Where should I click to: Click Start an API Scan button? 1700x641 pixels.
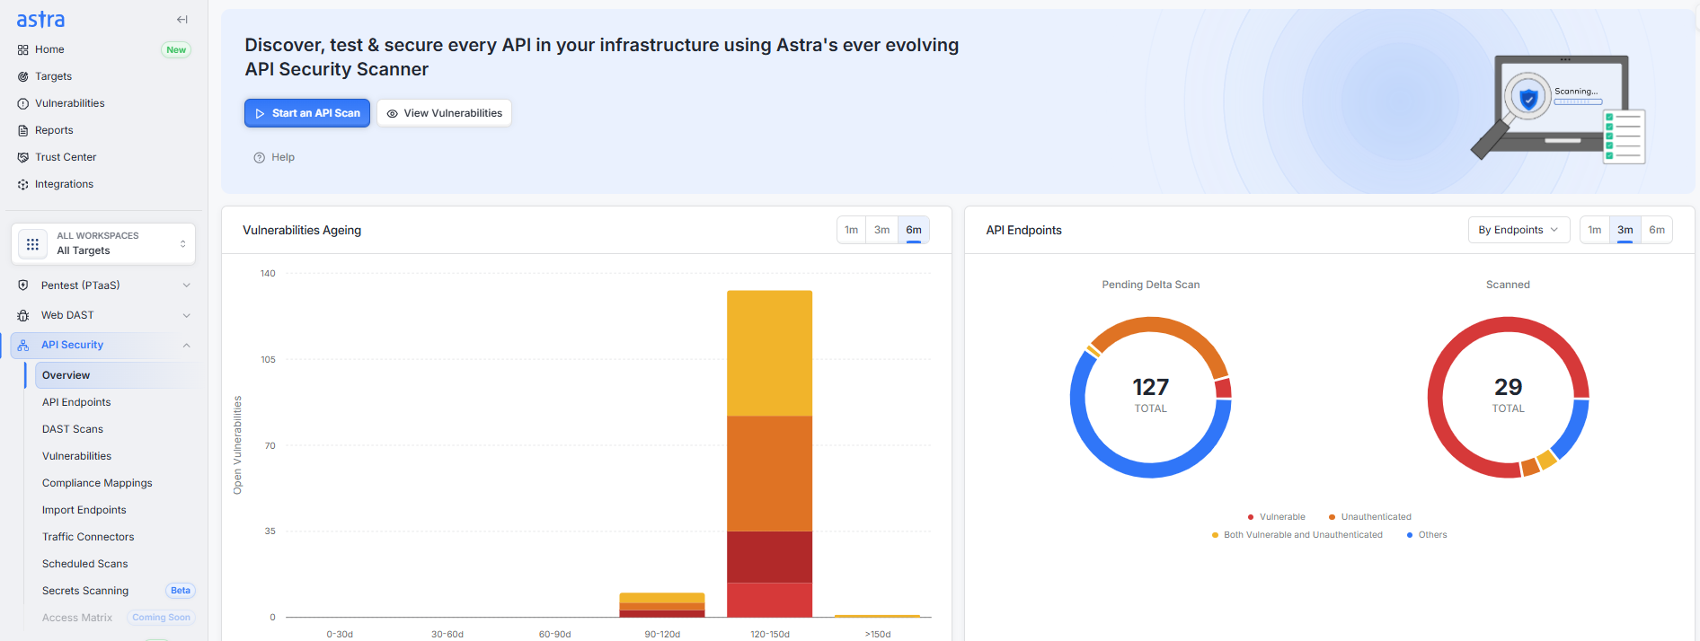(x=307, y=113)
